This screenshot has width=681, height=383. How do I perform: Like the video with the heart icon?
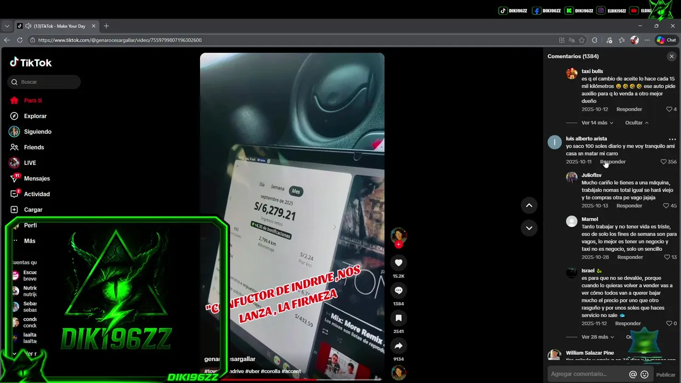398,262
